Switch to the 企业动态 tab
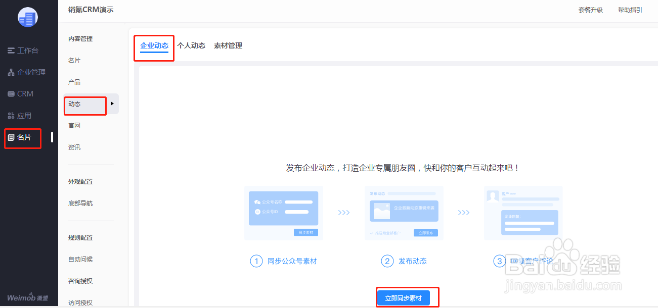Screen dimensions: 658x308 pos(154,45)
